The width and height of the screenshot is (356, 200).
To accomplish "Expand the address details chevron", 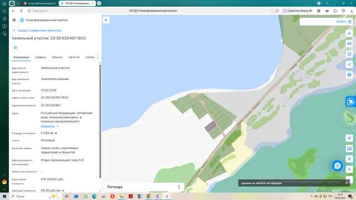I will [58, 126].
